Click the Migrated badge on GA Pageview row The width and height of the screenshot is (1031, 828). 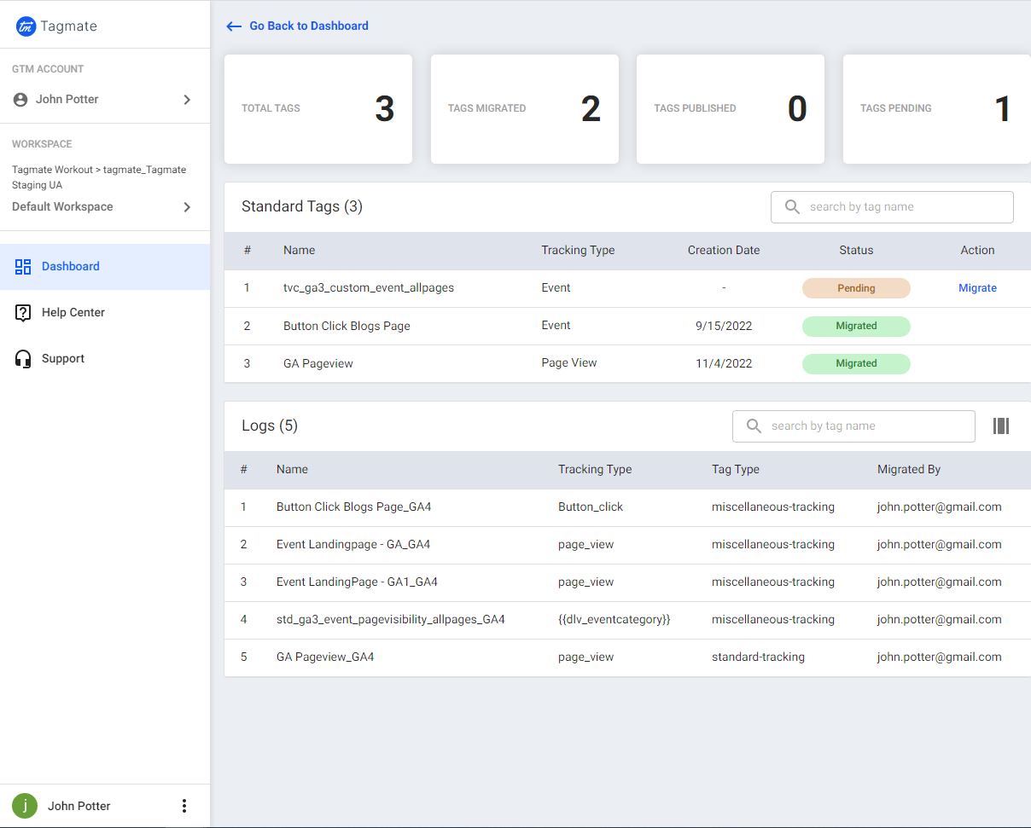[856, 363]
